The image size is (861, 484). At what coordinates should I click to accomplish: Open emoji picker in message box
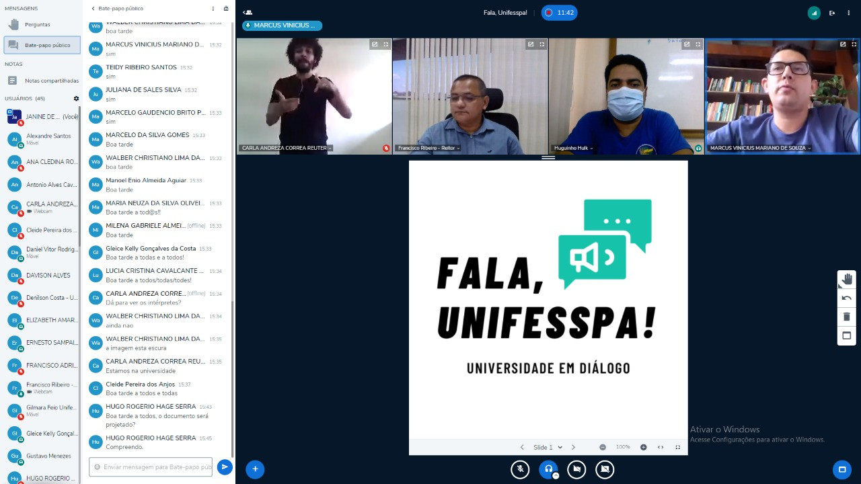[x=98, y=467]
